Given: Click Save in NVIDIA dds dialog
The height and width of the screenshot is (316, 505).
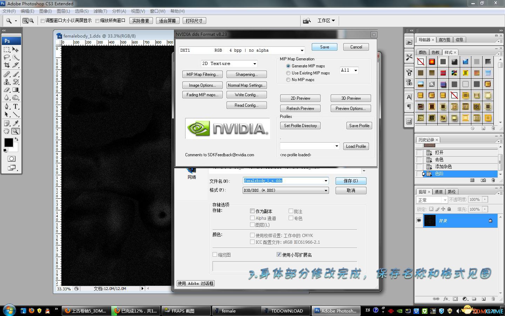Looking at the screenshot, I should [324, 47].
